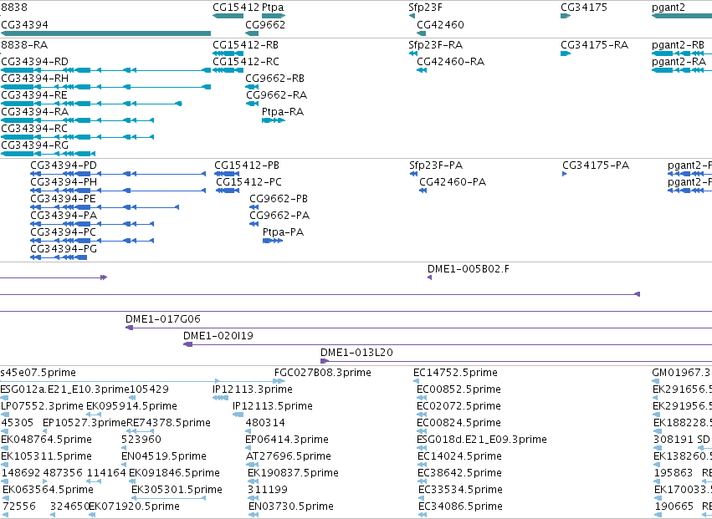Click EST EC14752.5prime label

[x=455, y=373]
